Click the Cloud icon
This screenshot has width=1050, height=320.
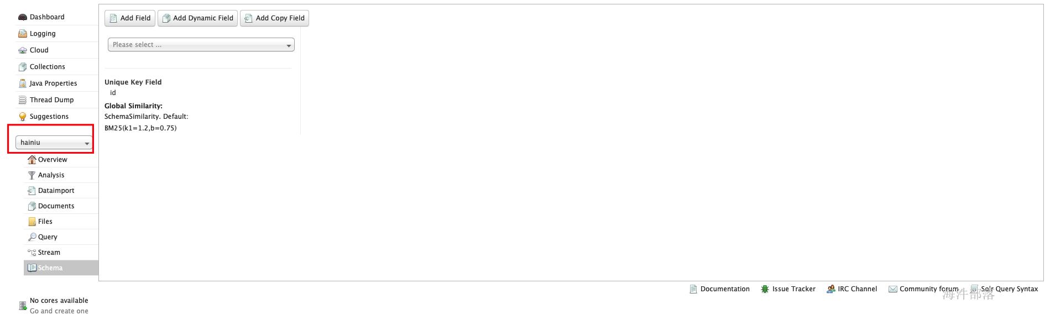pos(23,50)
